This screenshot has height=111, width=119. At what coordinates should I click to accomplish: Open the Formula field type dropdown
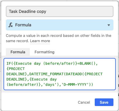point(60,25)
